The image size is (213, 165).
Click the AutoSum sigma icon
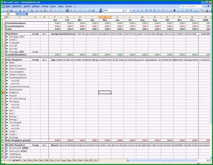75,10
